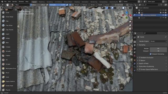Image resolution: width=168 pixels, height=94 pixels.
Task: Collapse the wip collection tree
Action: [x=136, y=13]
